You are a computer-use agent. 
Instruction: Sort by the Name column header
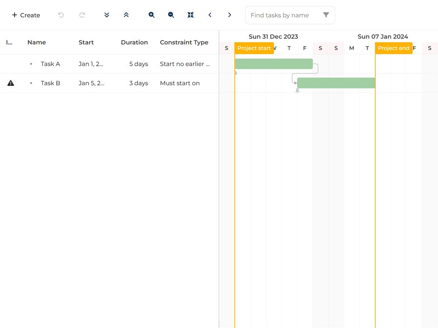coord(37,42)
